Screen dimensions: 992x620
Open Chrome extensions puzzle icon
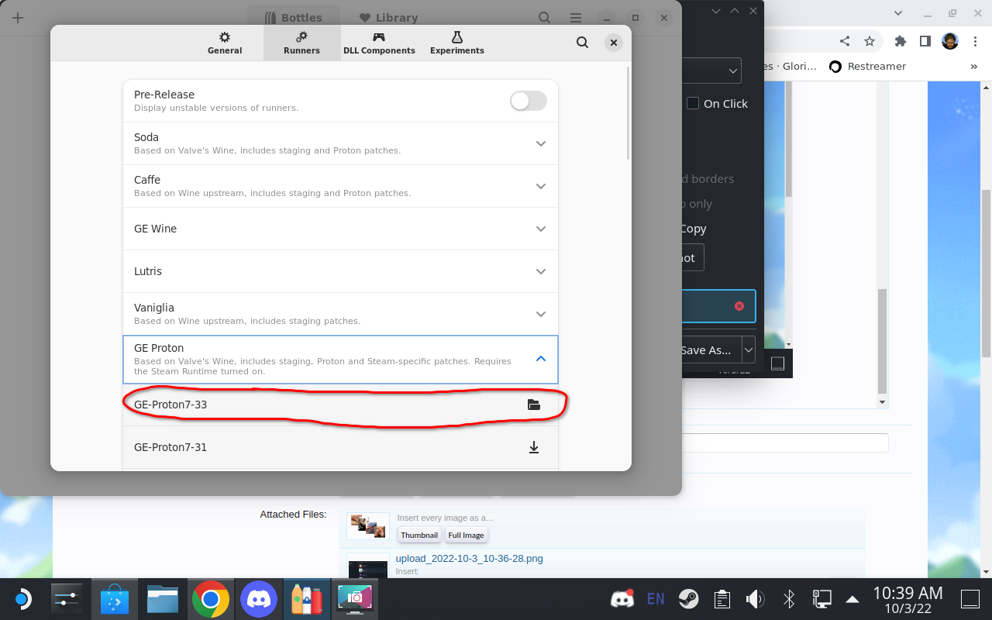(900, 41)
